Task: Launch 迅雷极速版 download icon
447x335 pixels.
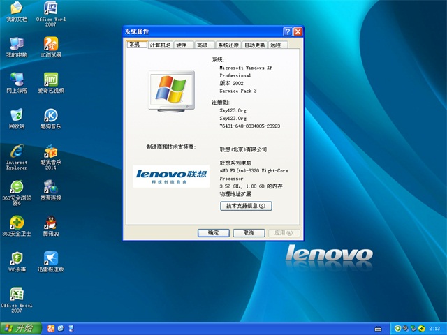Action: pos(50,259)
